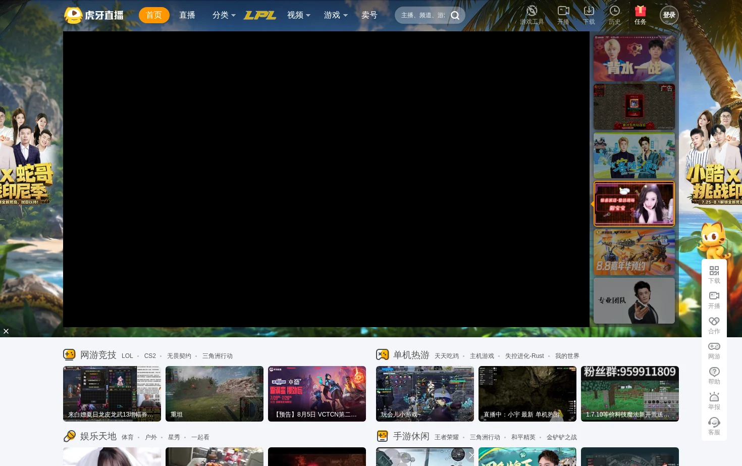Open the 无畏契约 category link
742x466 pixels.
pyautogui.click(x=179, y=356)
